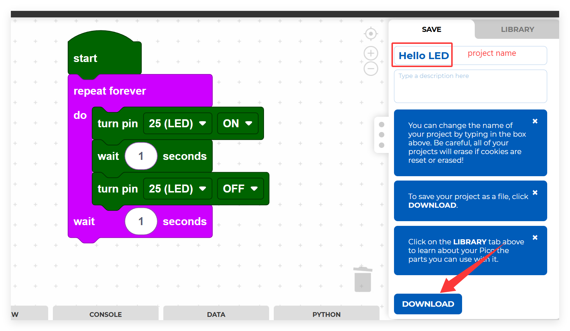Open pin dropdown on the ON block

tap(177, 123)
